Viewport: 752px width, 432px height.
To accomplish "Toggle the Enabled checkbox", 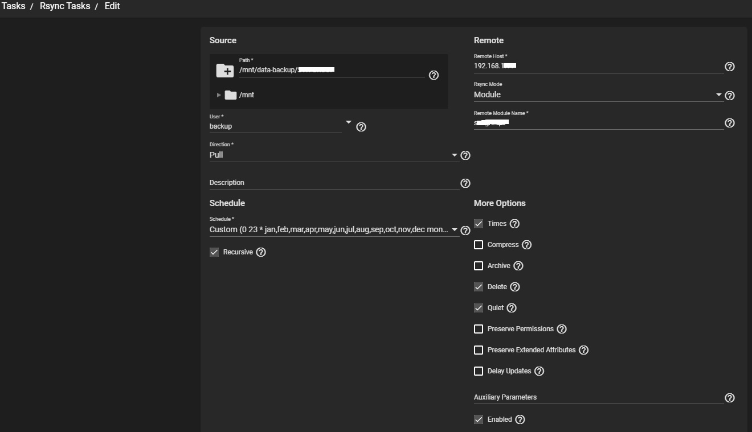I will [x=479, y=419].
